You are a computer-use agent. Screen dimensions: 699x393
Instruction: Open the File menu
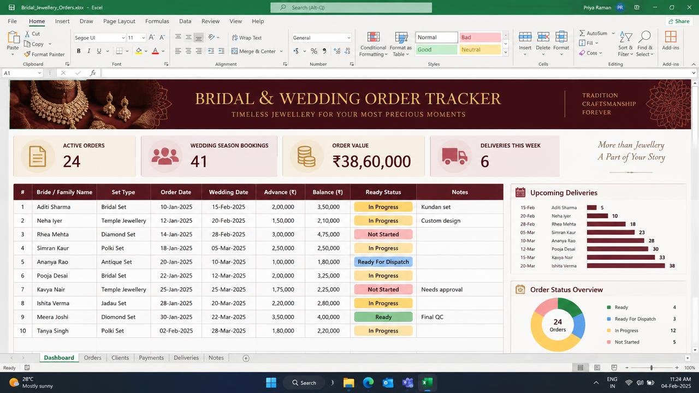(12, 21)
